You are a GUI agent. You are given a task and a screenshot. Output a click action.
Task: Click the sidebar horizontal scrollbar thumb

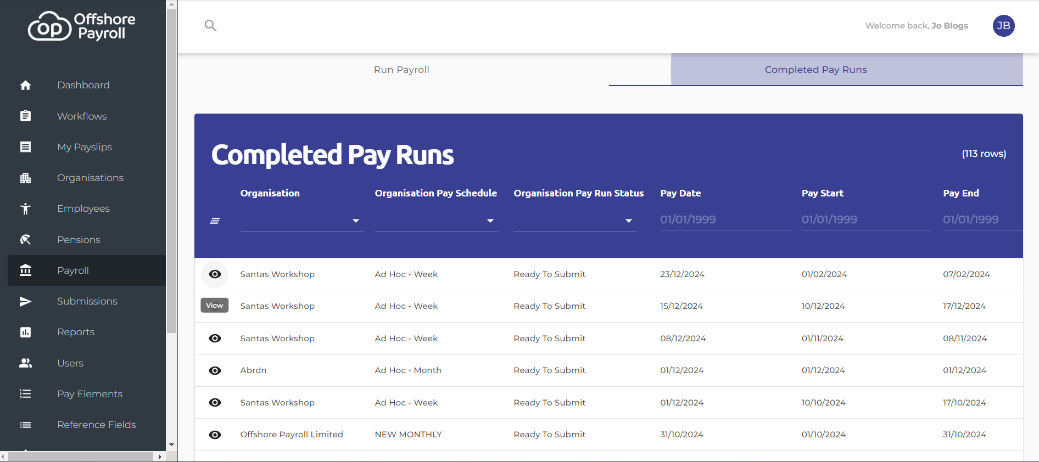tap(81, 457)
